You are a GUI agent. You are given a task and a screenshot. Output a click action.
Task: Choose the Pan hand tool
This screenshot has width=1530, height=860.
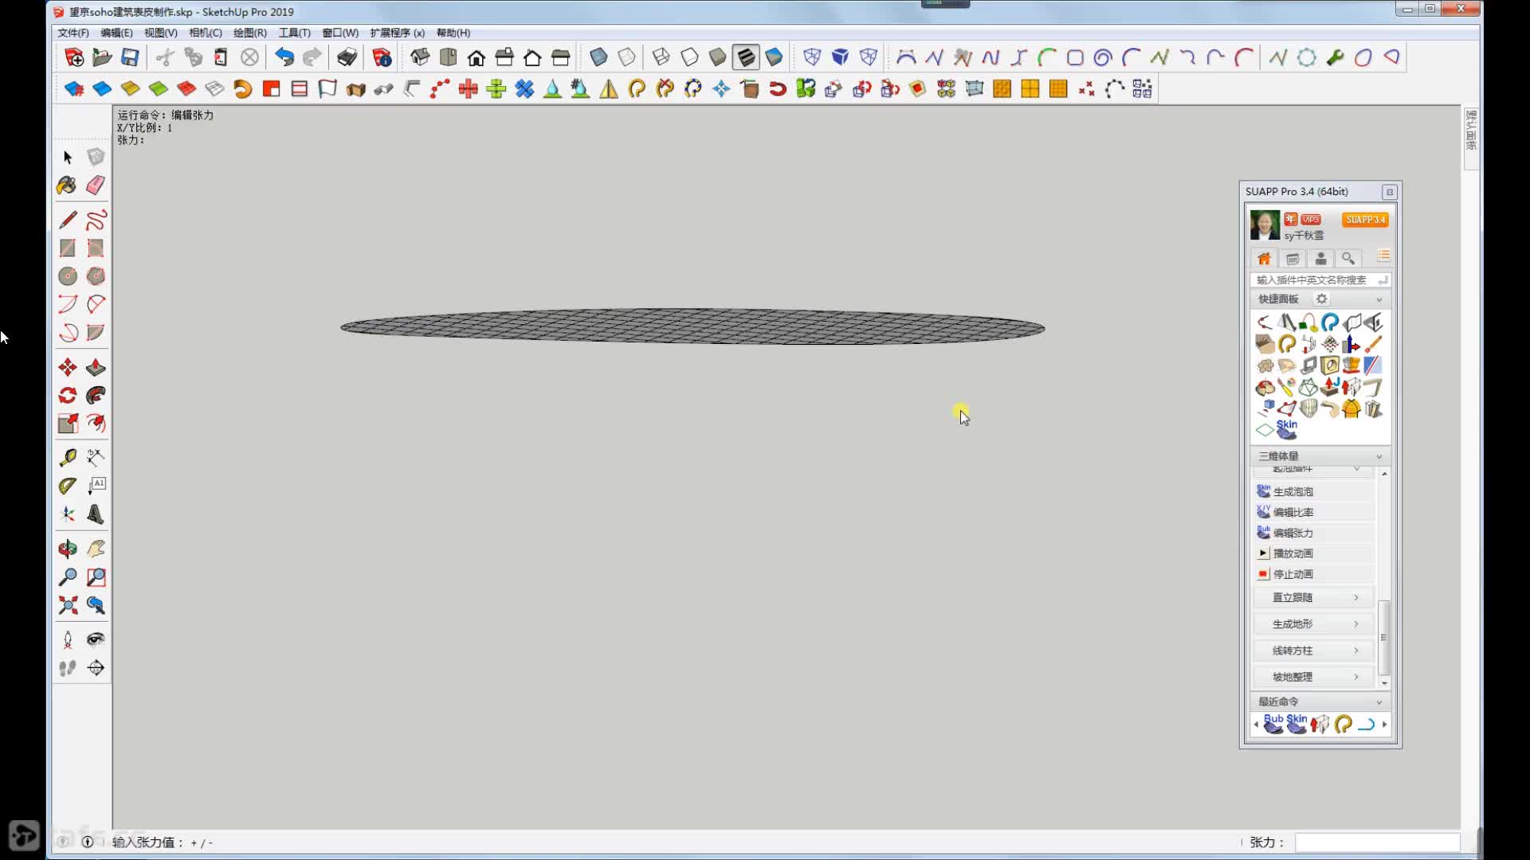point(96,549)
